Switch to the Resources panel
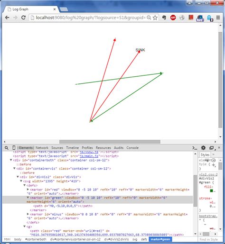This screenshot has height=244, width=225. pos(103,148)
